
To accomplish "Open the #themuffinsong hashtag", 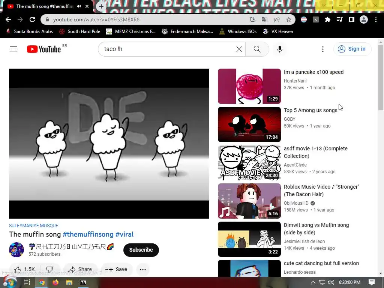I will click(88, 234).
